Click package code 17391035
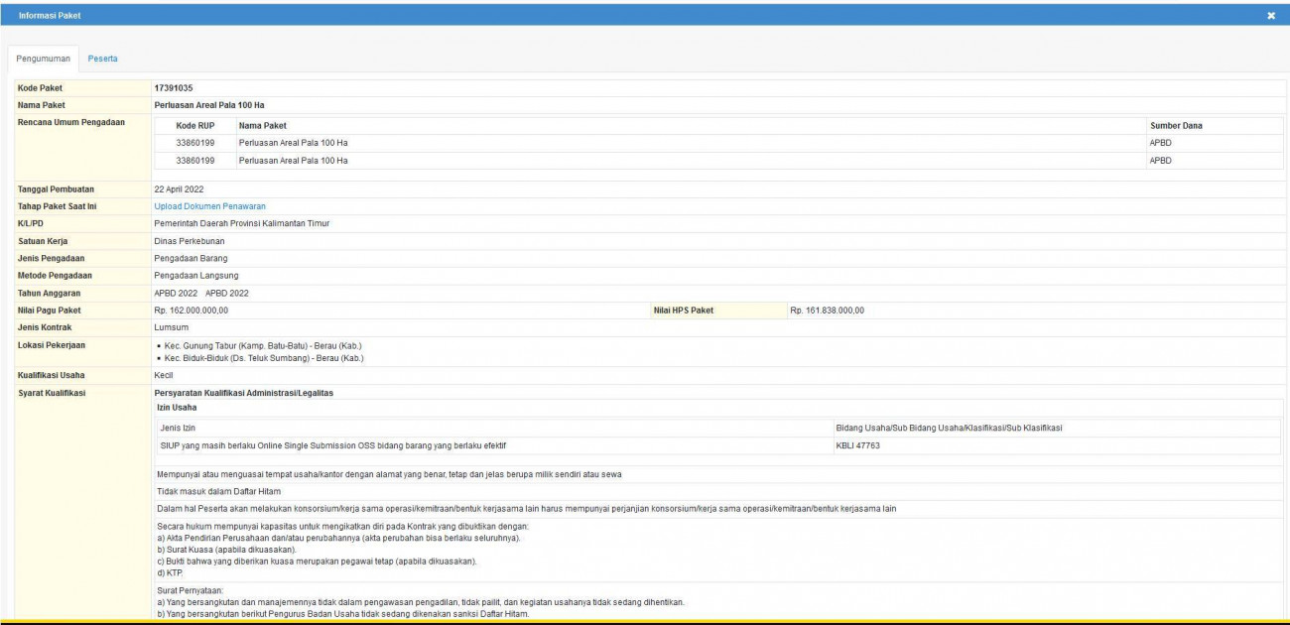 [173, 88]
